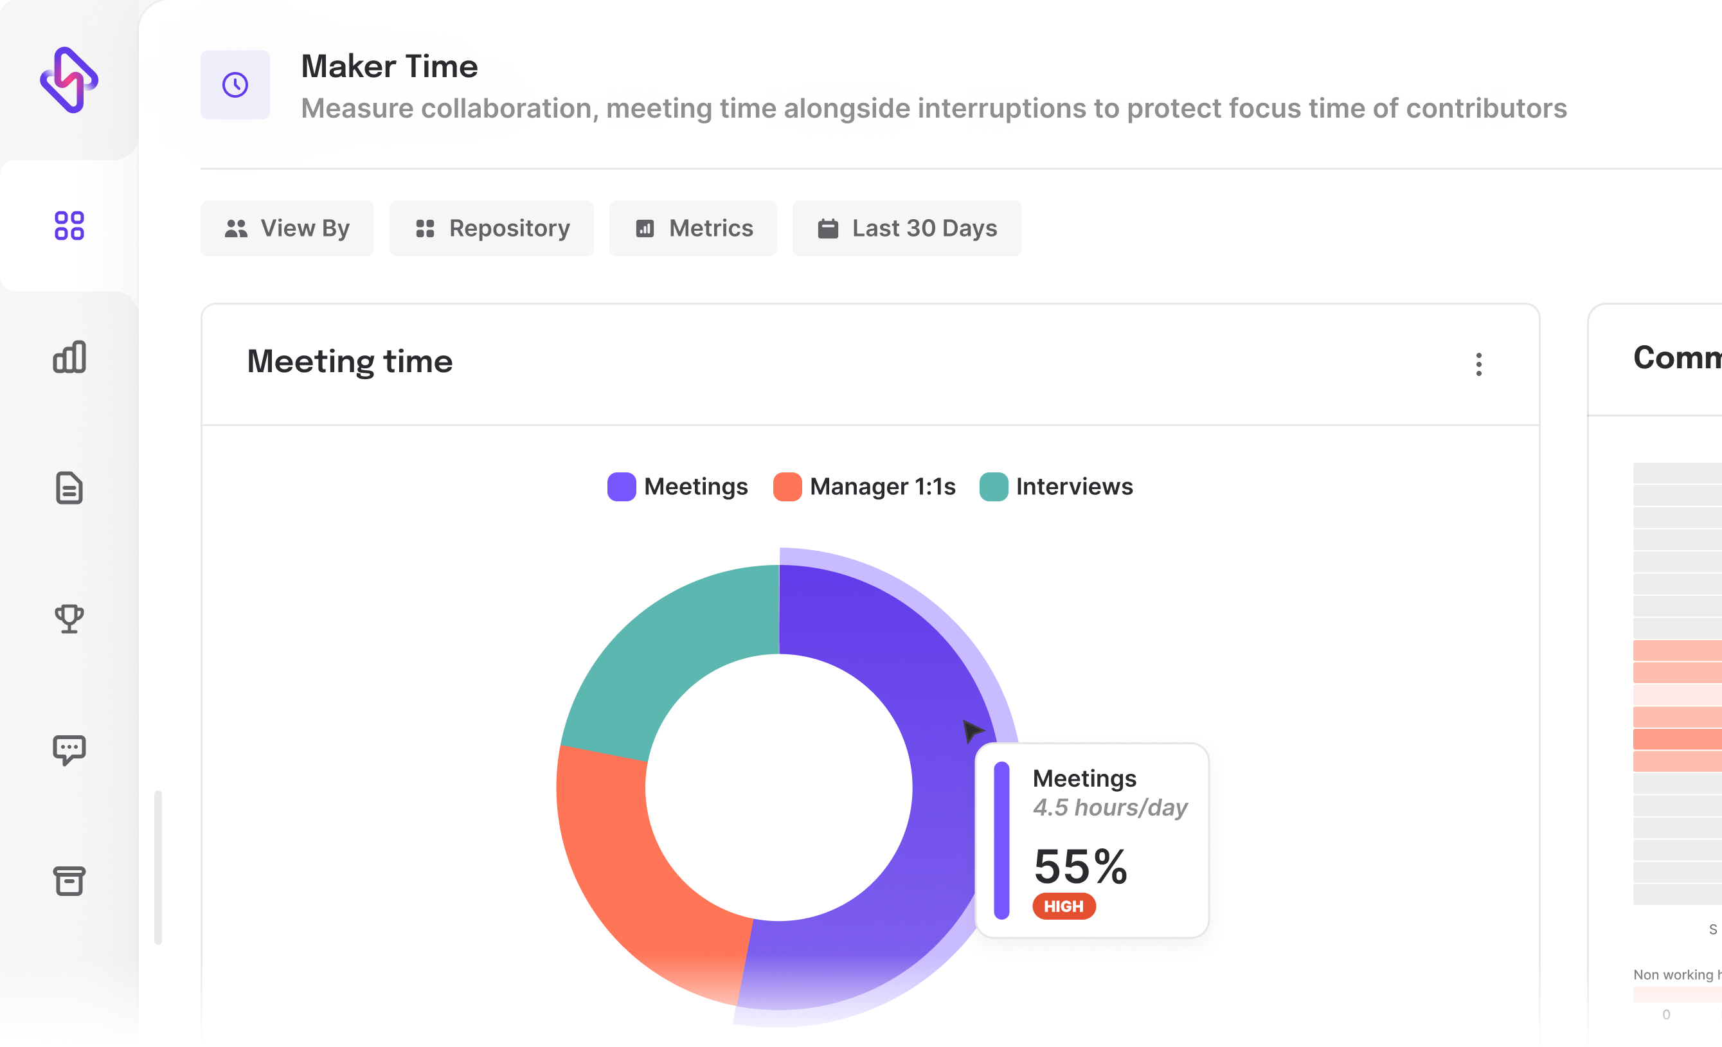The image size is (1722, 1047).
Task: Expand the View By filter dropdown
Action: pos(287,228)
